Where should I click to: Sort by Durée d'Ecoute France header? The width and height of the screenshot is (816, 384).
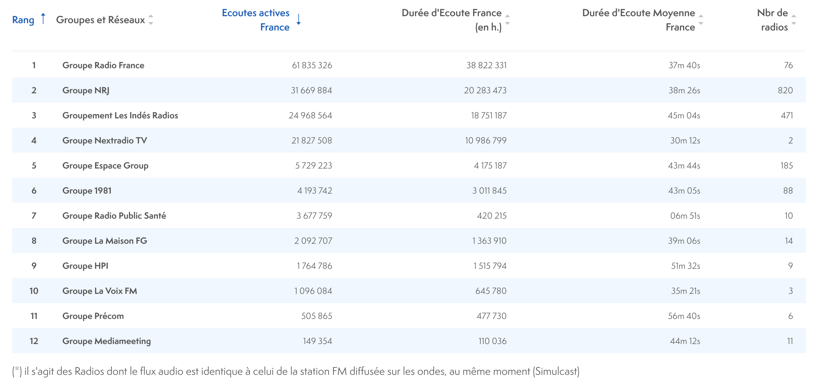(451, 20)
